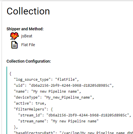The height and width of the screenshot is (134, 133).
Task: Click the closing brace of filterHelpers
Action: click(x=16, y=127)
